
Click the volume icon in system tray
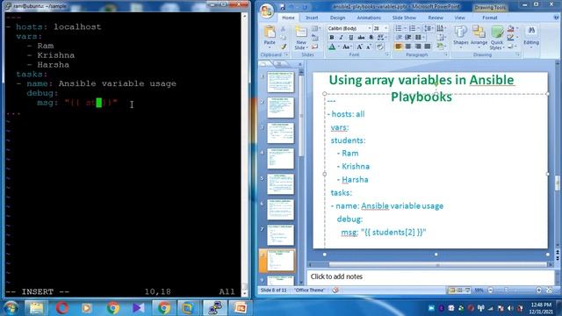coord(510,308)
